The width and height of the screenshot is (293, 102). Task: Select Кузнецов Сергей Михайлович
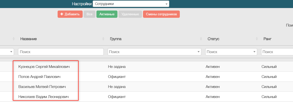pyautogui.click(x=44, y=67)
